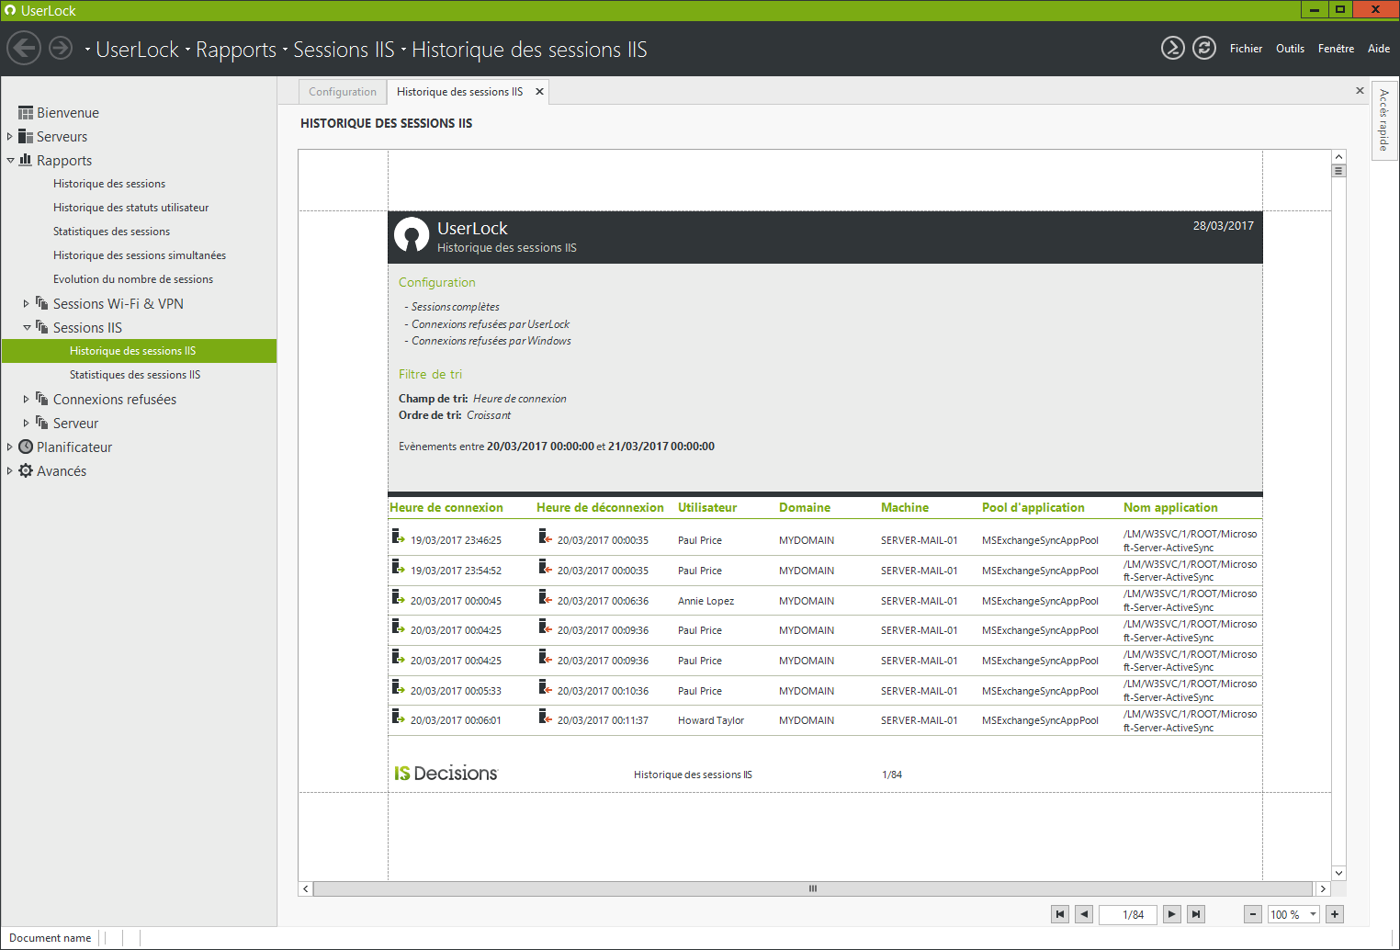Click the Serveur report folder icon

pos(42,423)
